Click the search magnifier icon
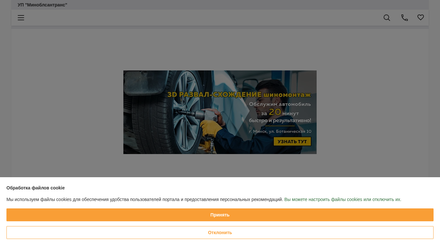 [387, 18]
